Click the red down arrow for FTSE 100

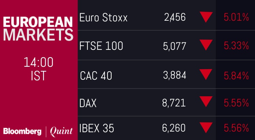(206, 45)
